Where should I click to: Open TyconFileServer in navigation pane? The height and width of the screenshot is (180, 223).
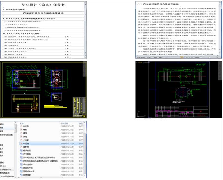coord(7,176)
